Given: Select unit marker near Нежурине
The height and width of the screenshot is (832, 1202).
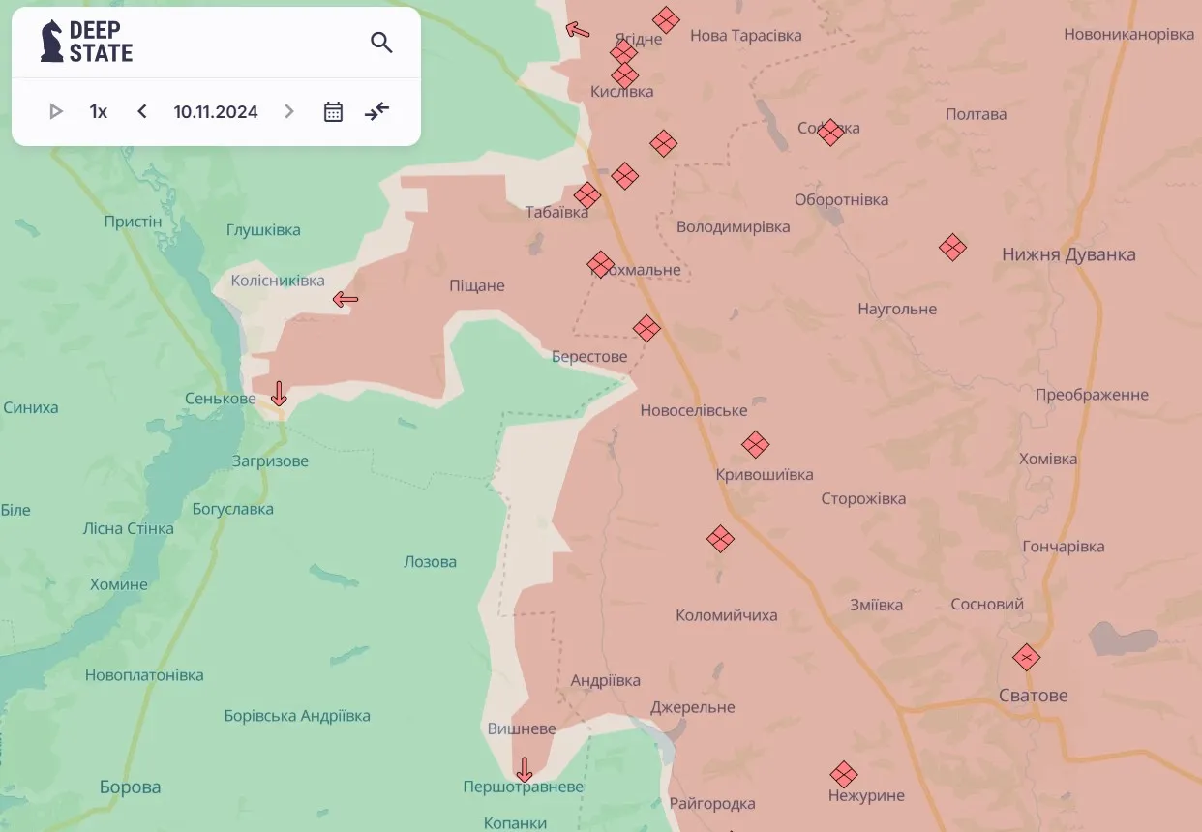Looking at the screenshot, I should click(x=844, y=774).
